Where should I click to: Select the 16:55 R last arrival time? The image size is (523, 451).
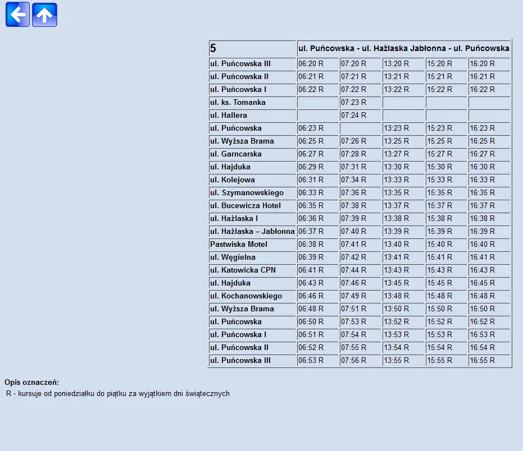coord(483,361)
